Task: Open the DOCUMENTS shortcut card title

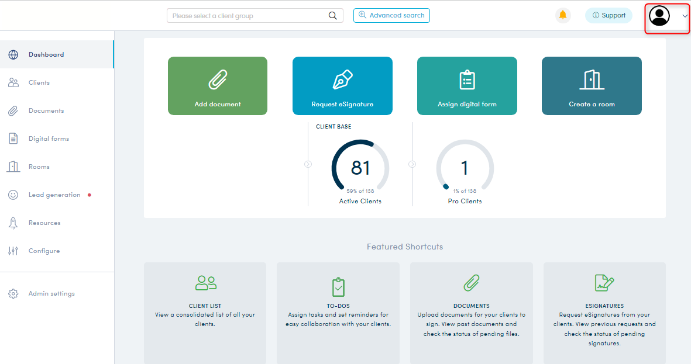Action: (472, 306)
